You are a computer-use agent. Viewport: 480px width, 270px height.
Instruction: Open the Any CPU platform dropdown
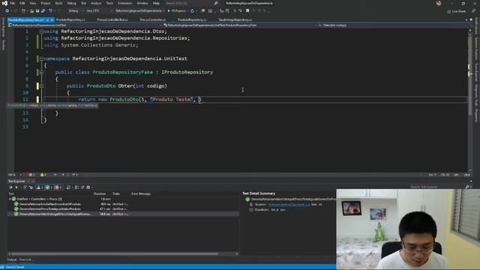click(99, 10)
